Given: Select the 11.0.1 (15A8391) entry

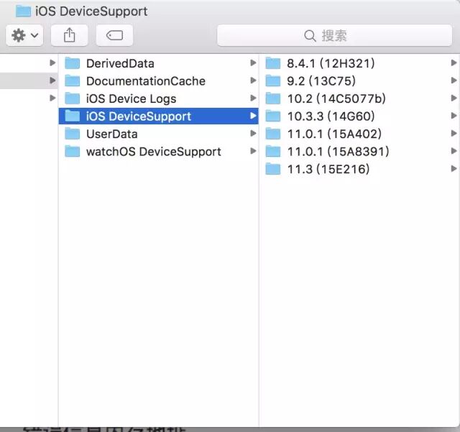Looking at the screenshot, I should point(339,152).
